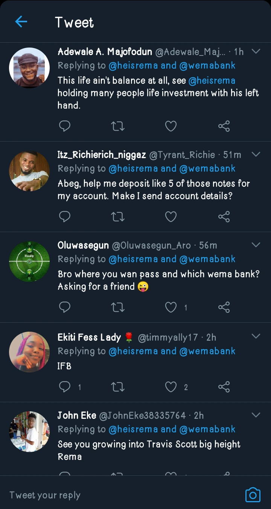This screenshot has width=271, height=509.
Task: Retweet Itz_Richierich_niggaz's tweet
Action: [118, 217]
